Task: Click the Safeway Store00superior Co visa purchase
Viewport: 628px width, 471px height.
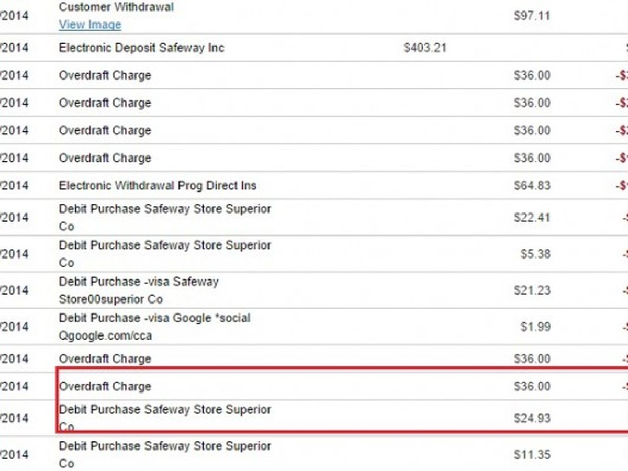Action: pyautogui.click(x=139, y=290)
